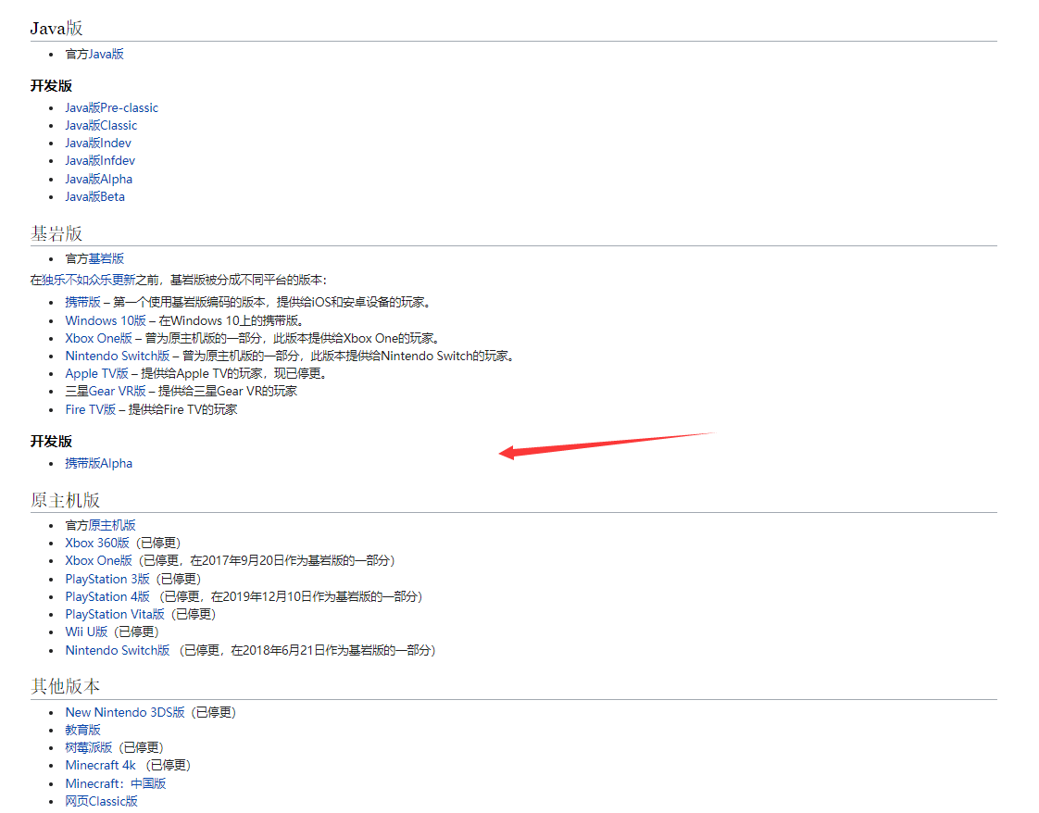This screenshot has width=1039, height=813.
Task: Visit the Java版Beta page
Action: tap(94, 196)
